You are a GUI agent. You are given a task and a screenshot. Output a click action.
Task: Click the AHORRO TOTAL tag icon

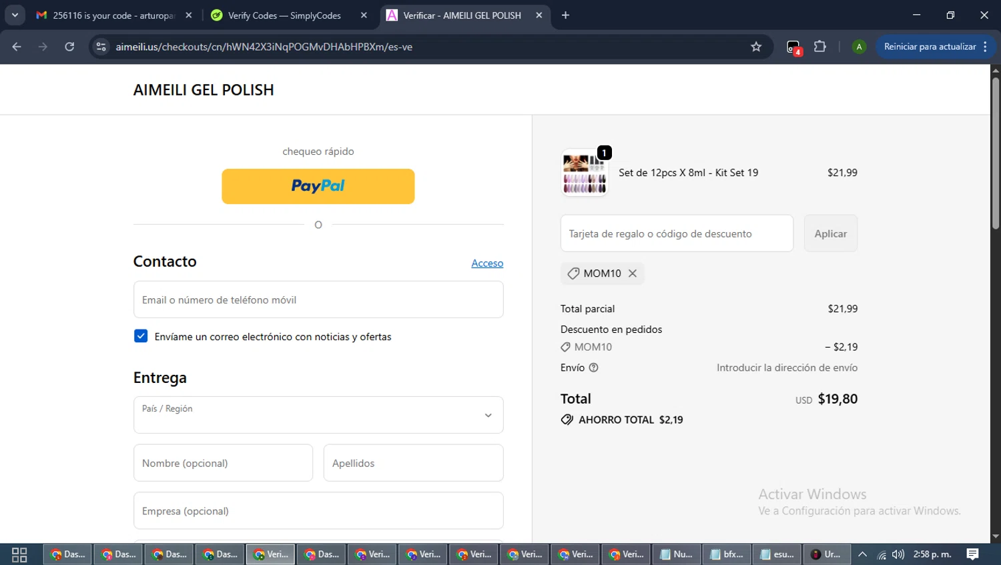(x=567, y=420)
